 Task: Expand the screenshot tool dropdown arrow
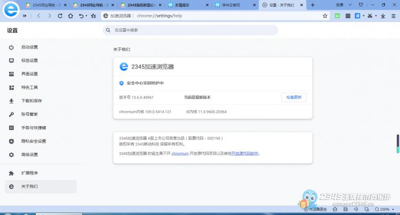pyautogui.click(x=376, y=16)
